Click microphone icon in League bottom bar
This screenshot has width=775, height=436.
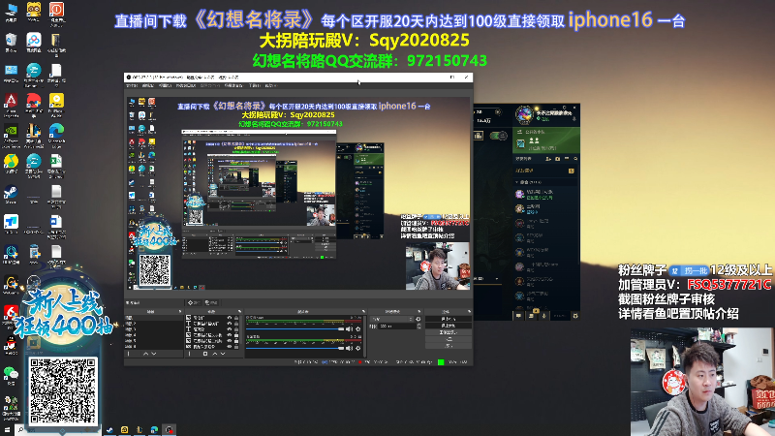coord(544,316)
